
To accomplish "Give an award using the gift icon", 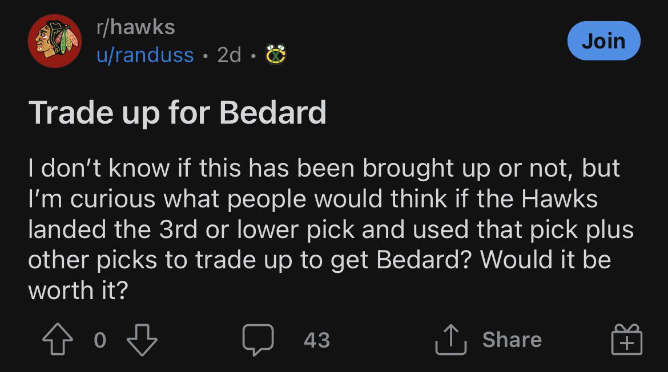I will (627, 340).
